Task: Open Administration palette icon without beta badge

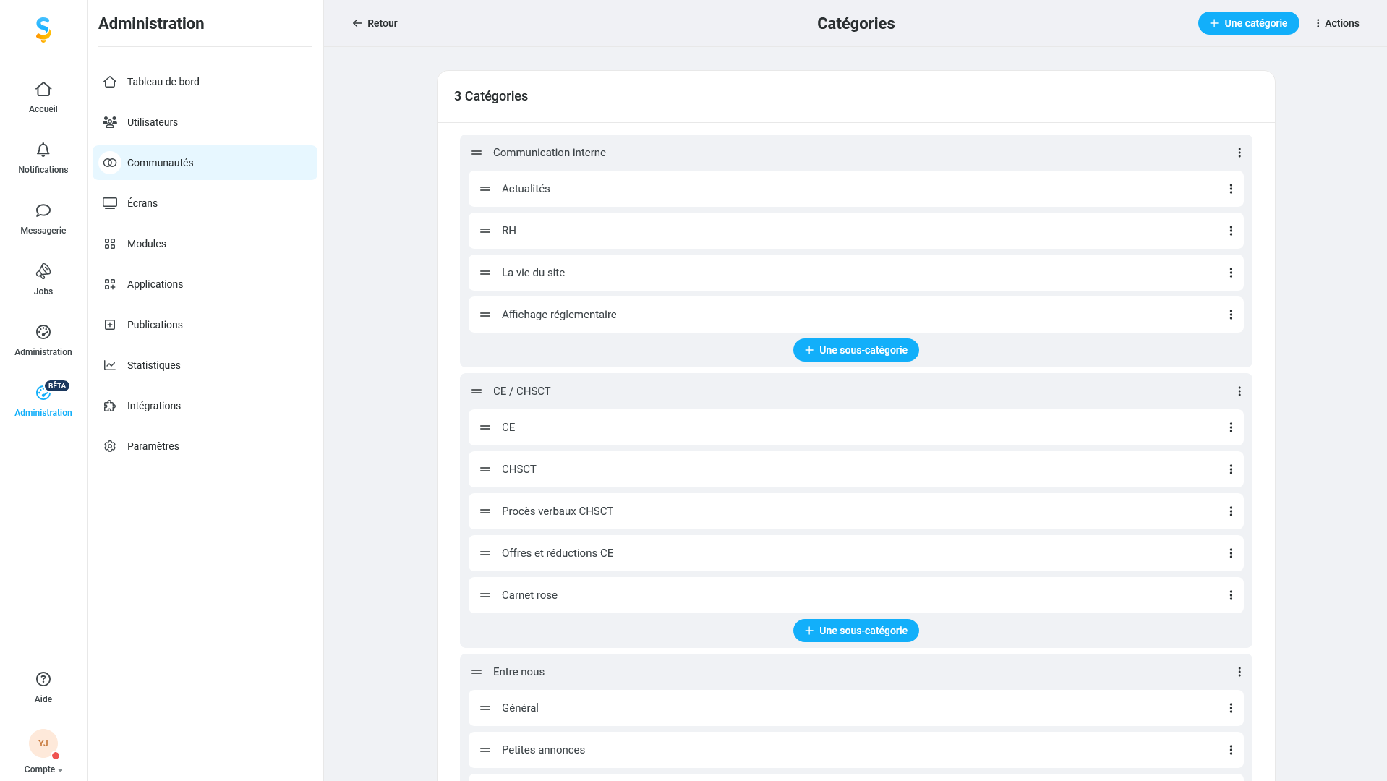Action: pos(43,332)
